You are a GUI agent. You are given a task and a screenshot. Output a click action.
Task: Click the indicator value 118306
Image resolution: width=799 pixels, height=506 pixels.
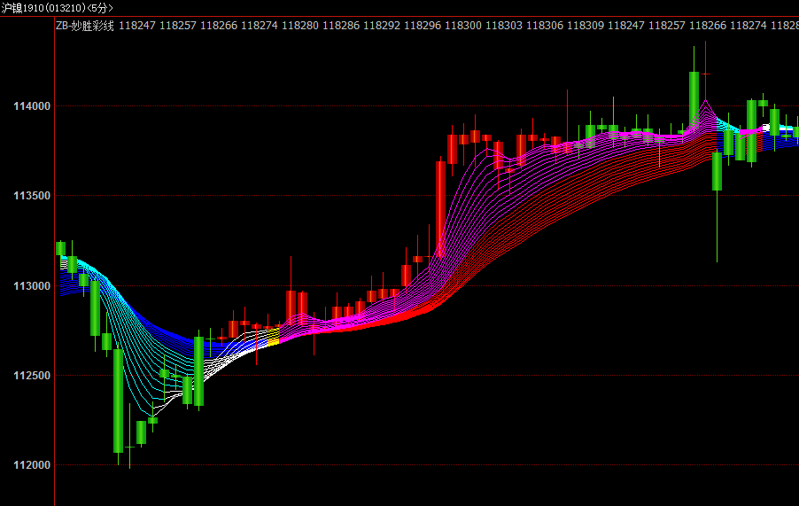(x=544, y=26)
